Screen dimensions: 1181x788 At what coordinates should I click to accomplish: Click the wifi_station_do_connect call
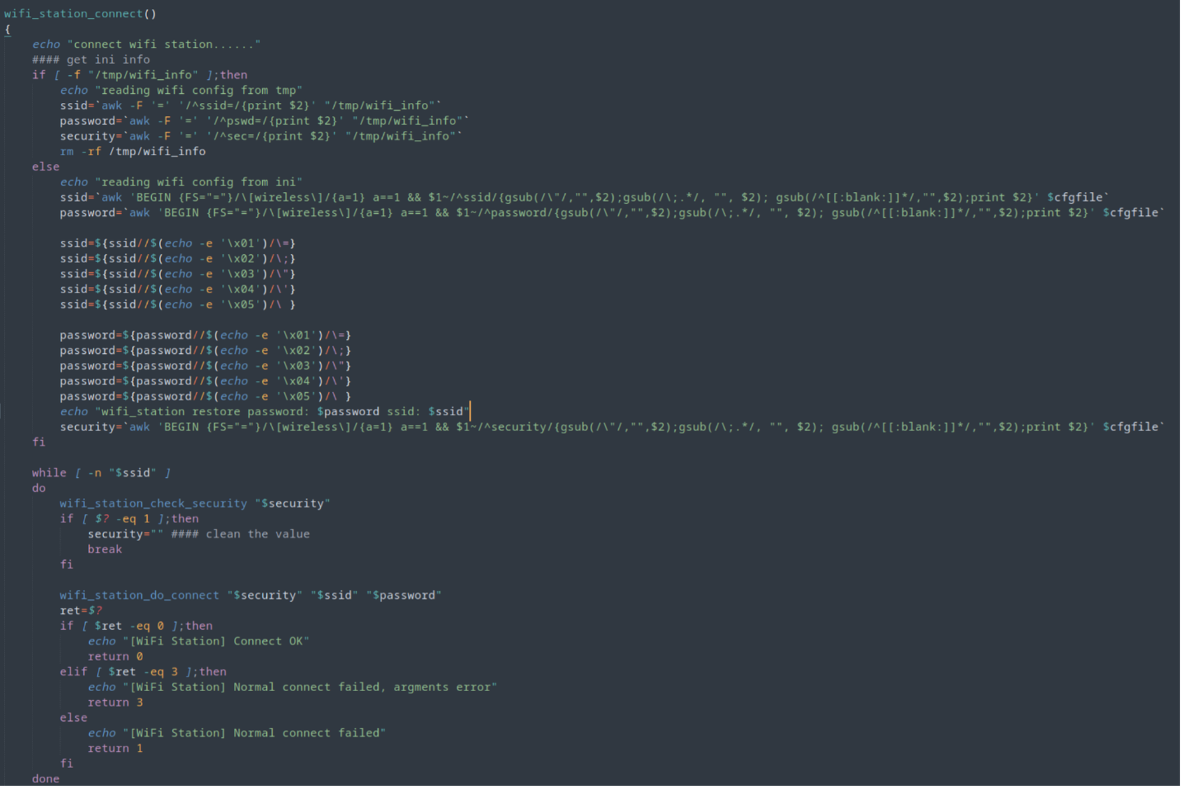point(139,595)
